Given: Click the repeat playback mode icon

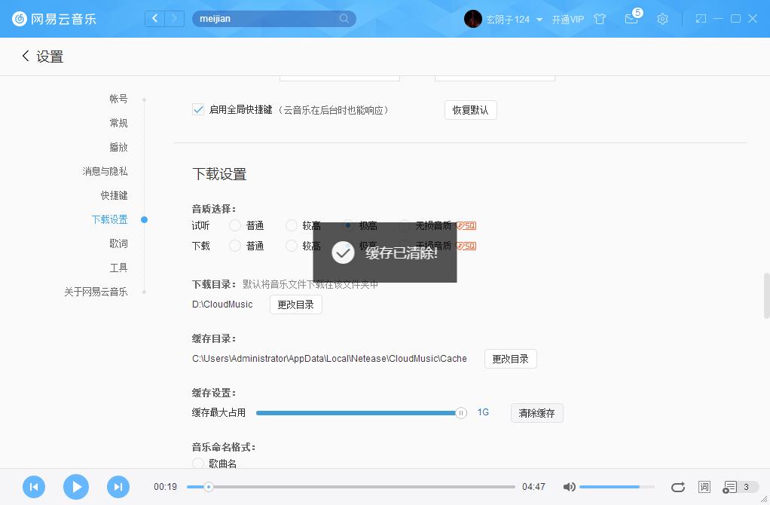Looking at the screenshot, I should [677, 487].
